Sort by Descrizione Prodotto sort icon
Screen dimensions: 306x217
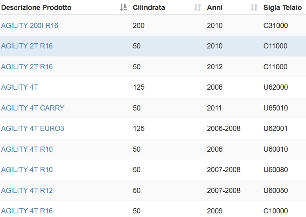(123, 8)
